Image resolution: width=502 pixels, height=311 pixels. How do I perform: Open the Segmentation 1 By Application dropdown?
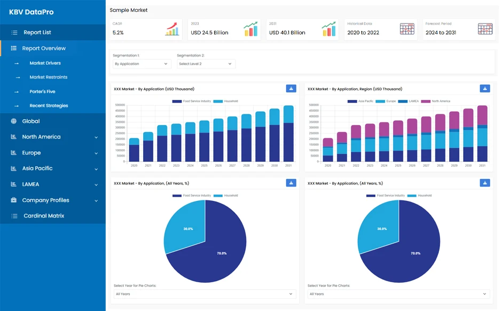point(141,64)
